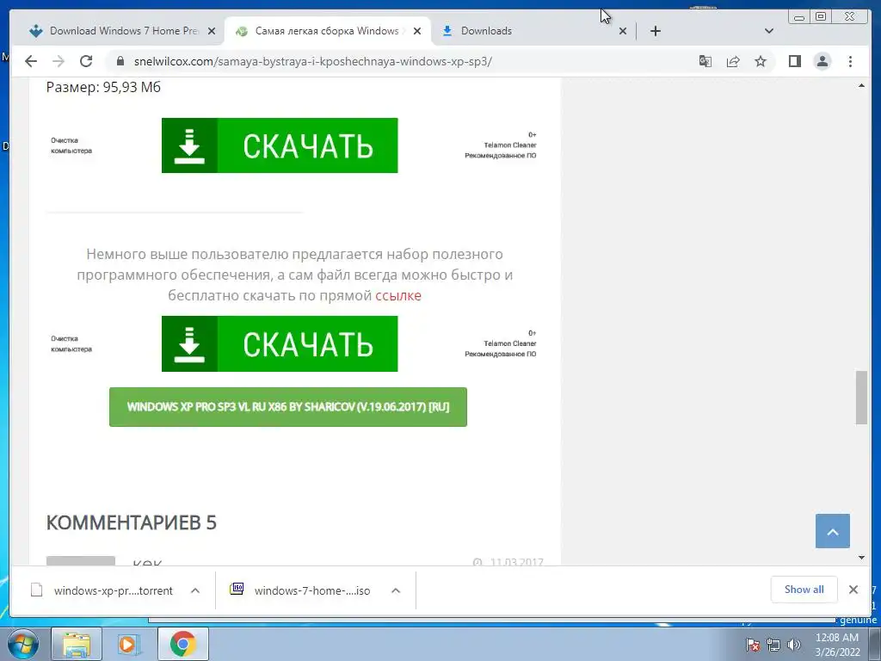Screen dimensions: 881x661
Task: Click the share page icon
Action: 733,61
